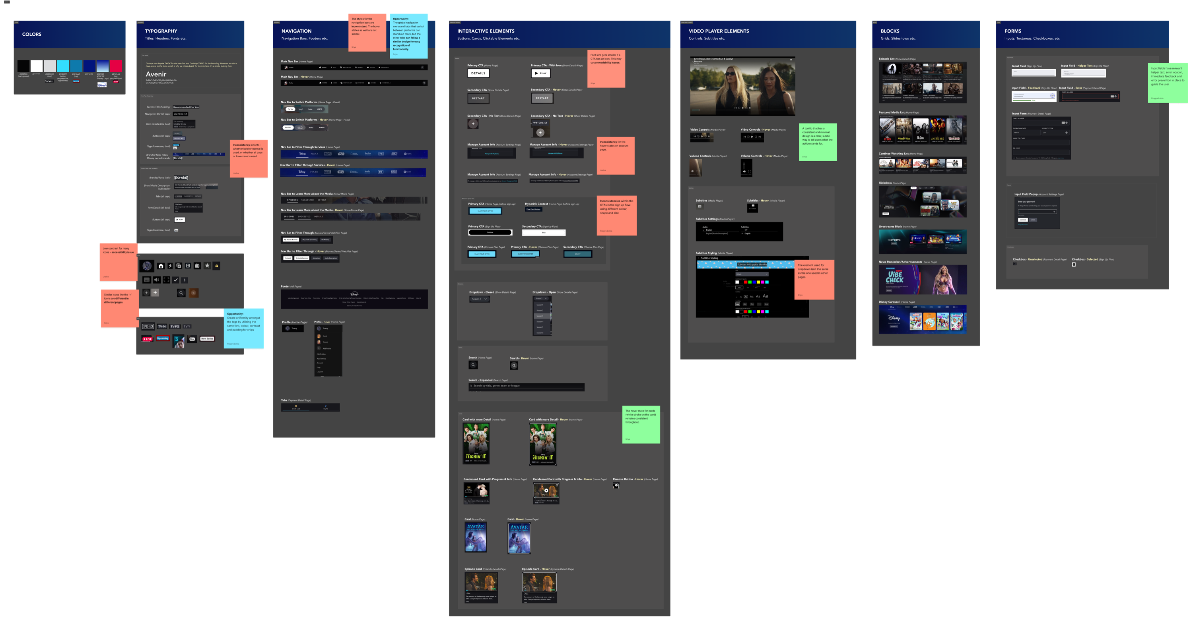Click the magnifier icon in the icon set
Viewport: 1193px width, 630px height.
[181, 293]
